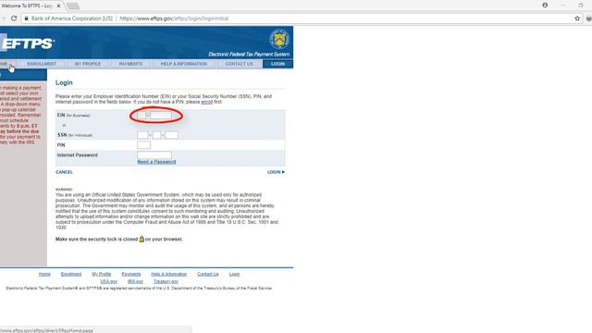Focus the Internet Password field
The image size is (592, 333).
click(154, 154)
